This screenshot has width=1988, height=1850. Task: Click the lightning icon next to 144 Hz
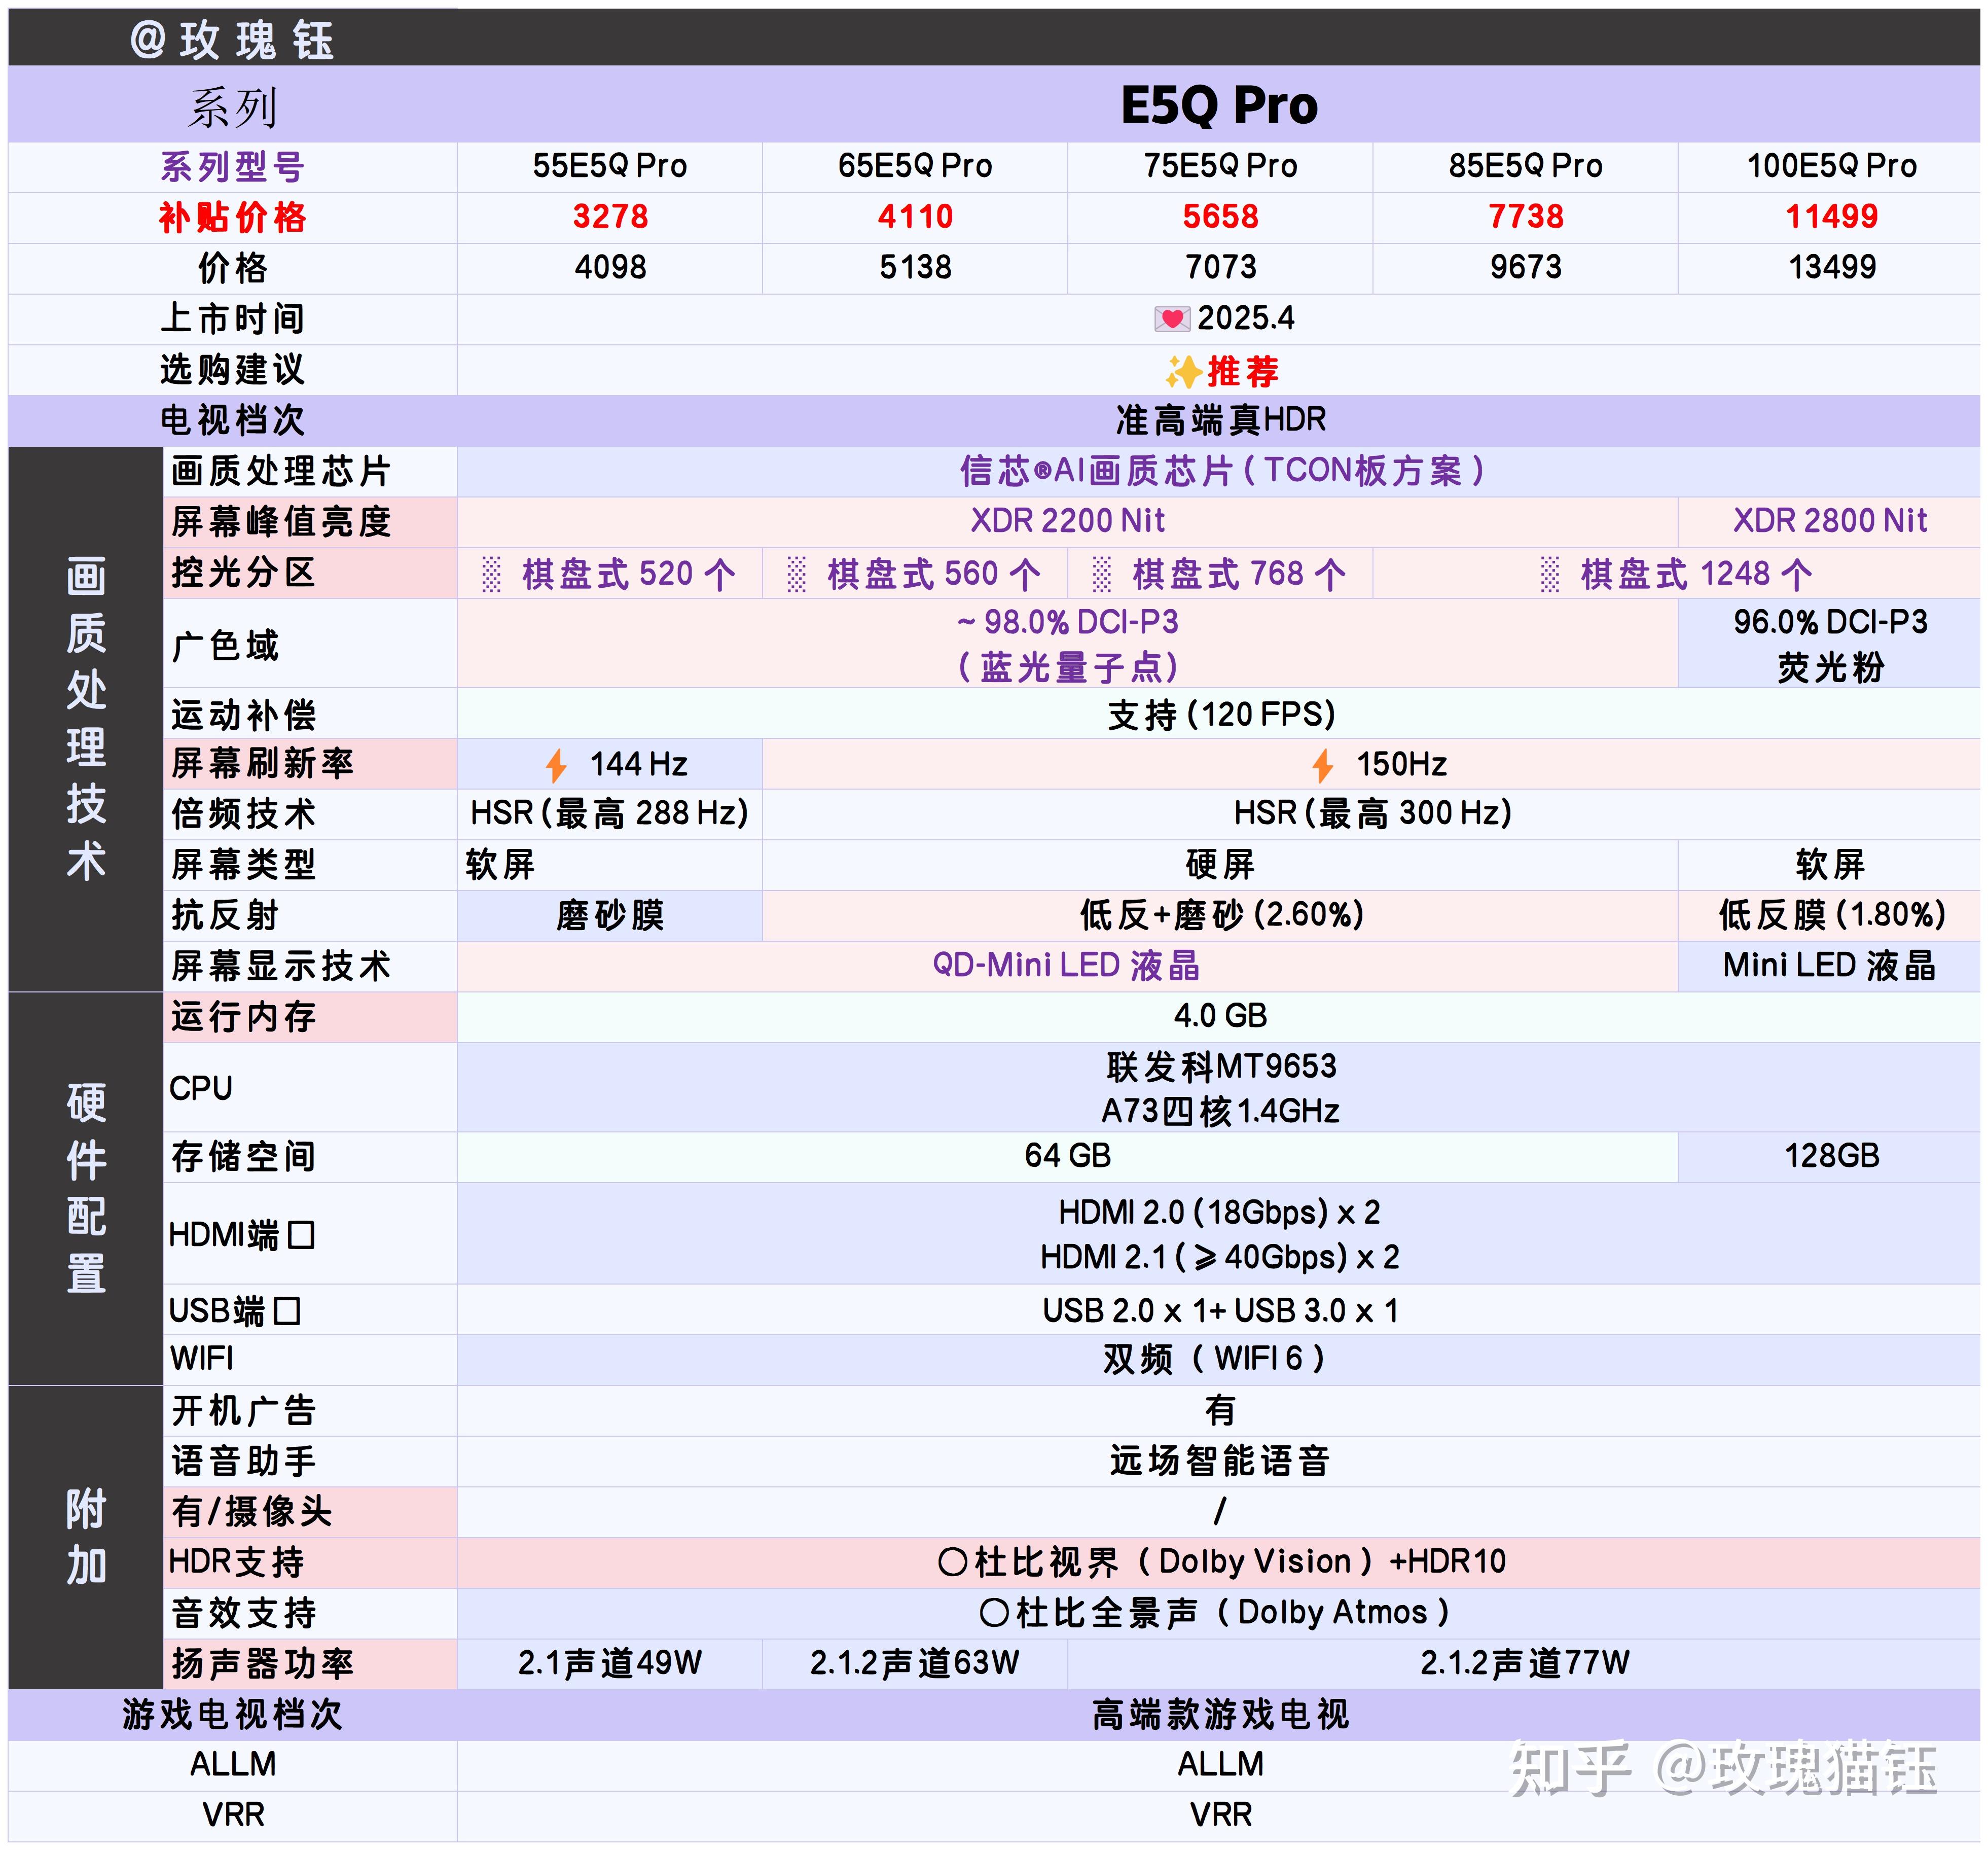pyautogui.click(x=556, y=765)
